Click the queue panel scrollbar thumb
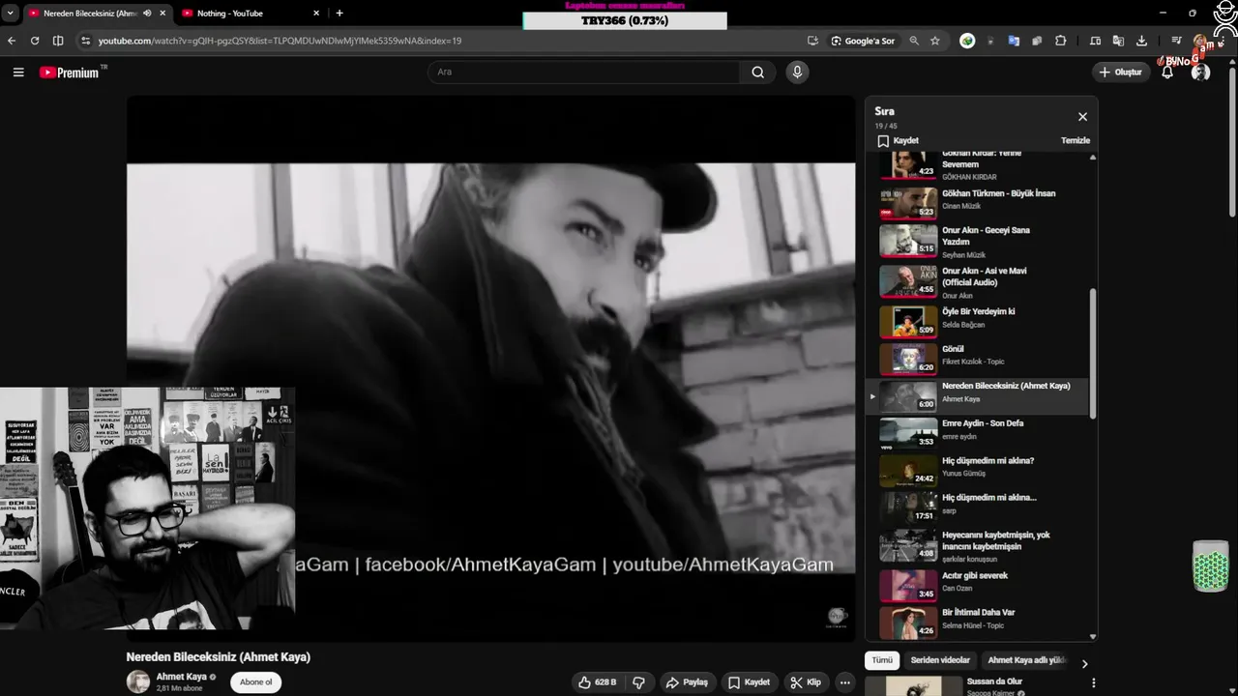This screenshot has width=1238, height=696. [x=1093, y=353]
